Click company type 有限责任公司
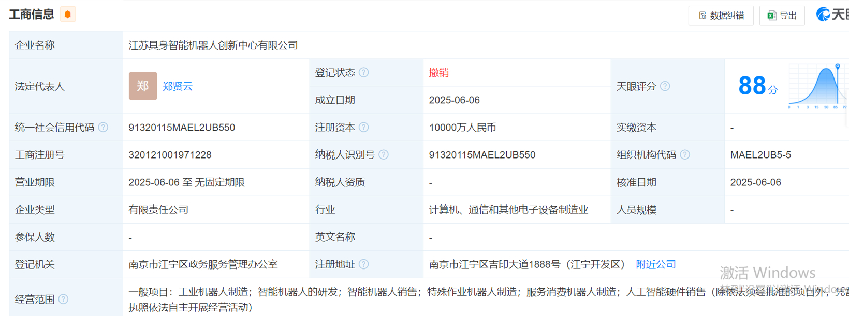This screenshot has width=849, height=316. [158, 210]
